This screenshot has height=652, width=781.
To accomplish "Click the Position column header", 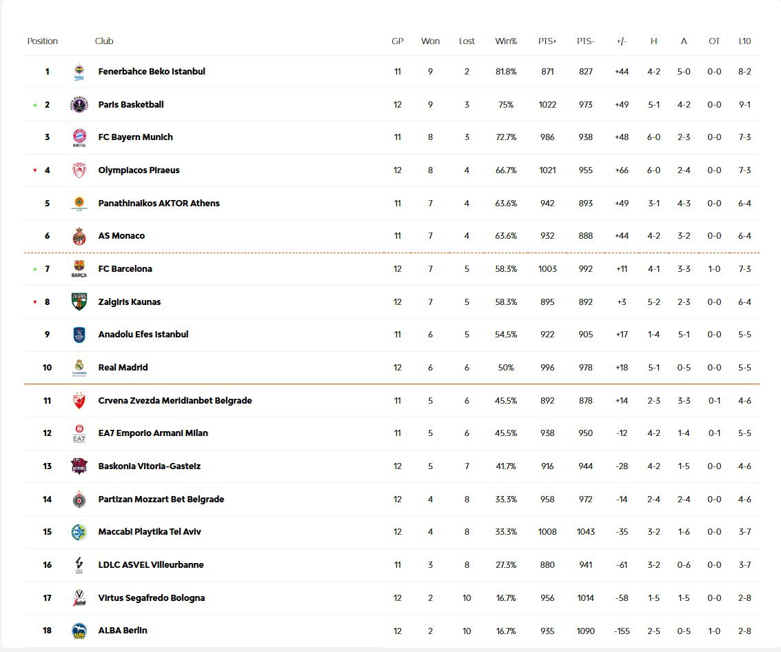I will (43, 41).
